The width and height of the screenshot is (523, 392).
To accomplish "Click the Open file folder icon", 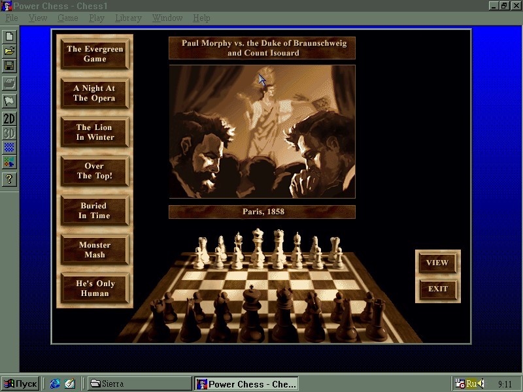I will (9, 51).
